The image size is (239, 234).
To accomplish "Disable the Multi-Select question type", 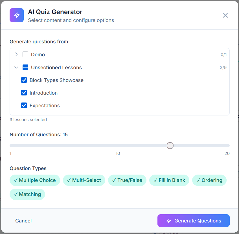I will pyautogui.click(x=84, y=180).
